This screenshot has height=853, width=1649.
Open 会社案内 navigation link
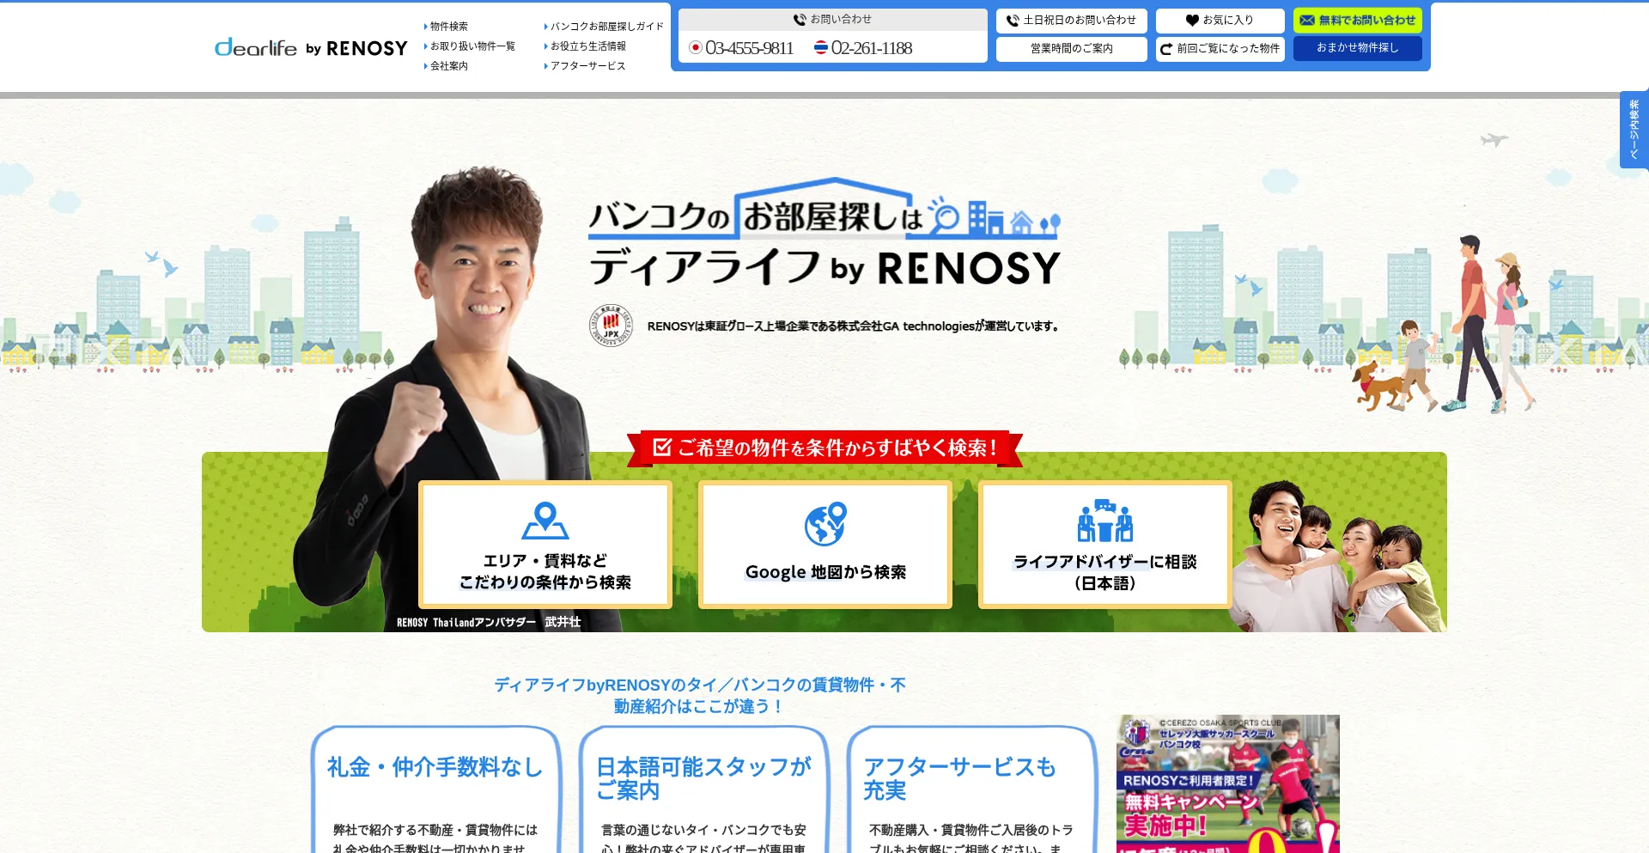pos(446,66)
